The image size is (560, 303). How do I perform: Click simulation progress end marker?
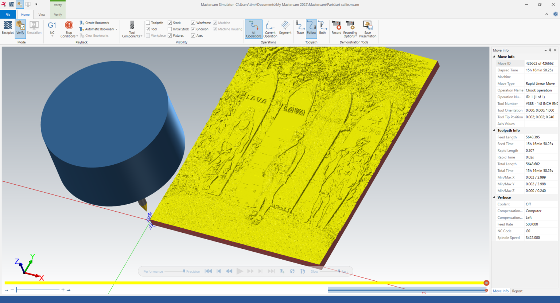(x=486, y=283)
